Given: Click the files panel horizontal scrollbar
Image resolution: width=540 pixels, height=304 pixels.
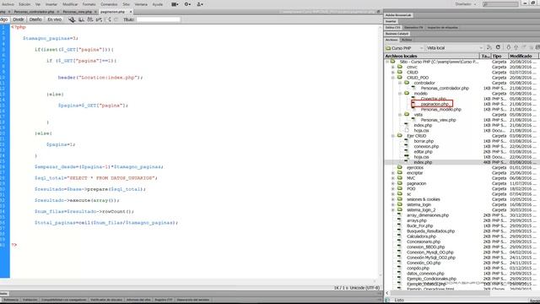Looking at the screenshot, I should click(x=440, y=293).
